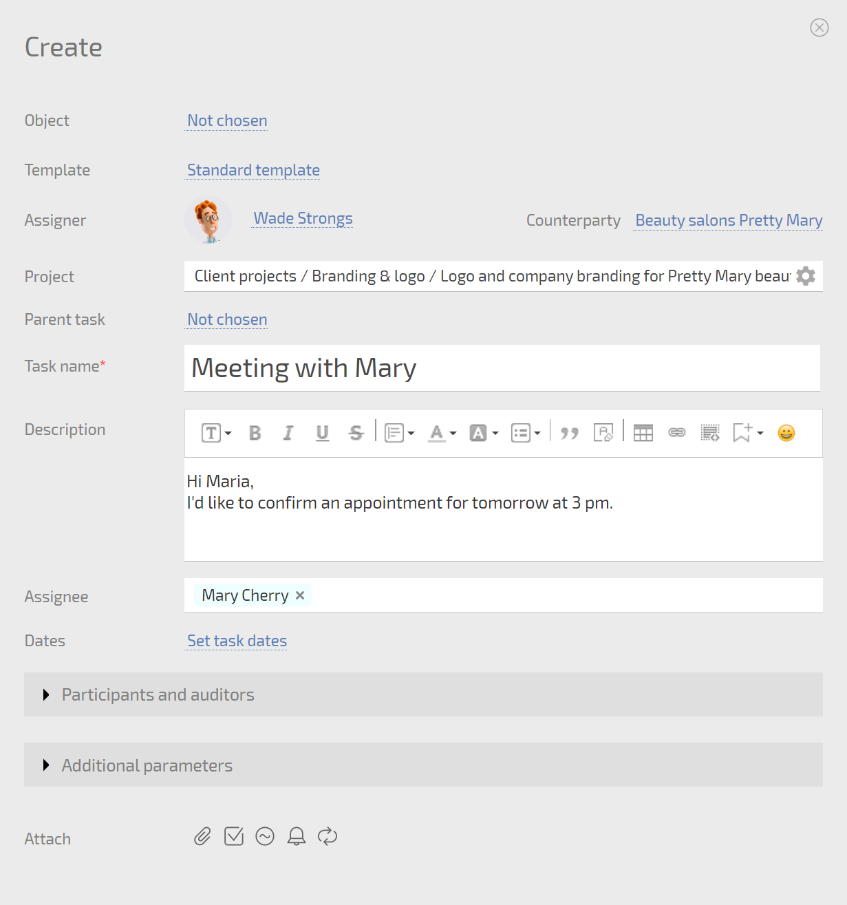Open the emoji picker smiley icon
847x905 pixels.
click(786, 433)
